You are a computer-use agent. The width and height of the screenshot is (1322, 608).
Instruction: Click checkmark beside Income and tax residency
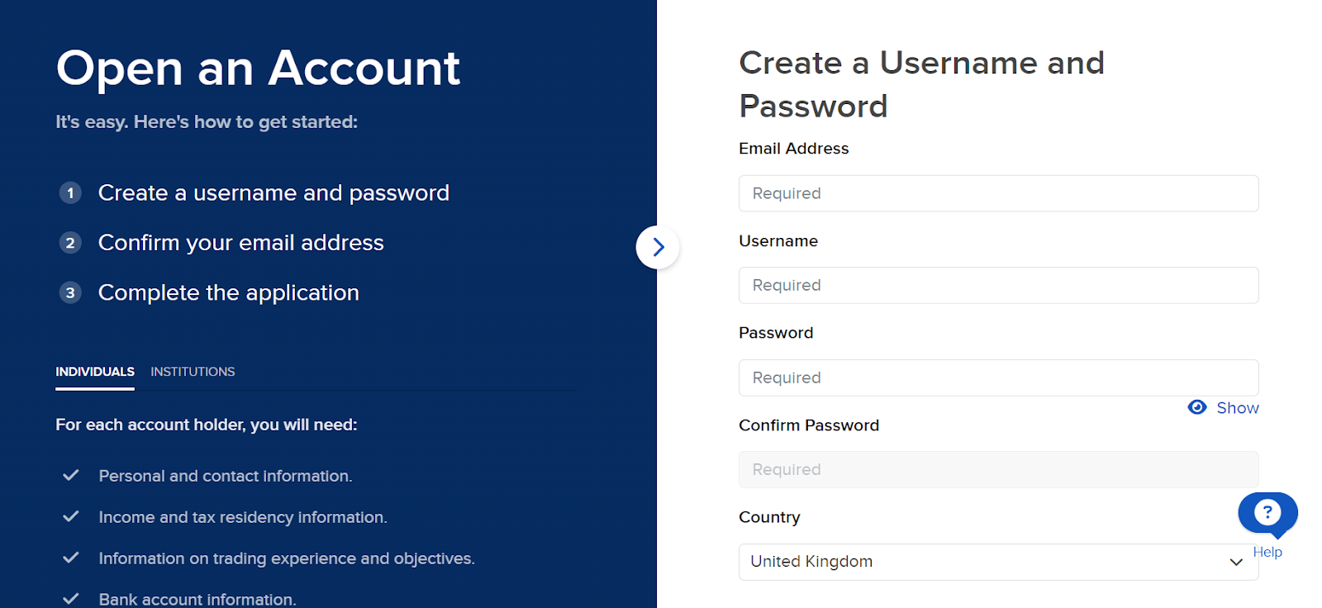click(71, 517)
